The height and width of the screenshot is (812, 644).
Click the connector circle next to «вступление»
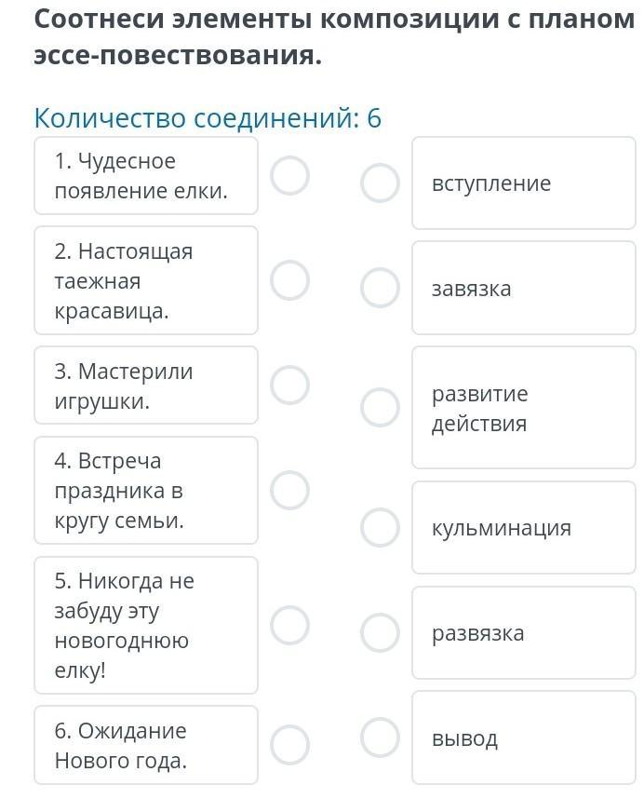point(380,183)
